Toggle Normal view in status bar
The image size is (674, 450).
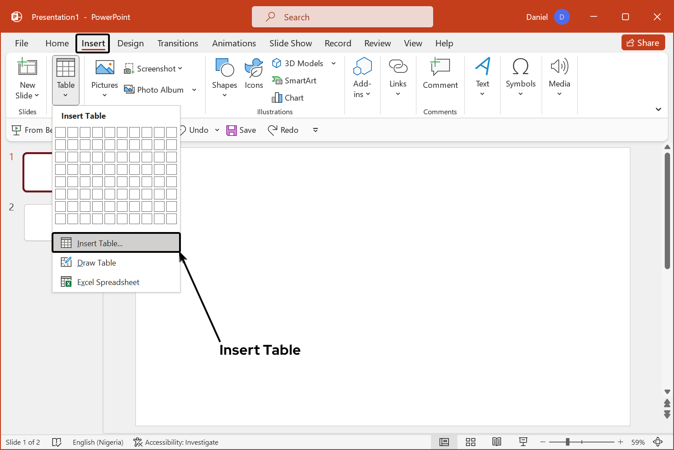tap(444, 442)
